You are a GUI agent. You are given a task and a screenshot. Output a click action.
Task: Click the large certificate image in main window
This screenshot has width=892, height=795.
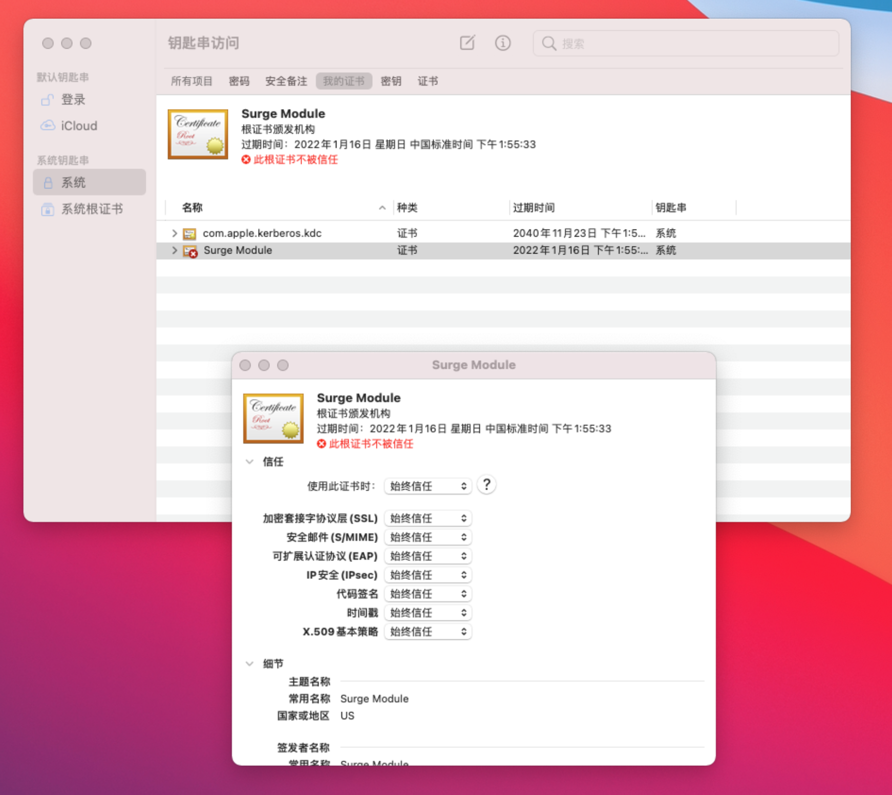tap(198, 134)
